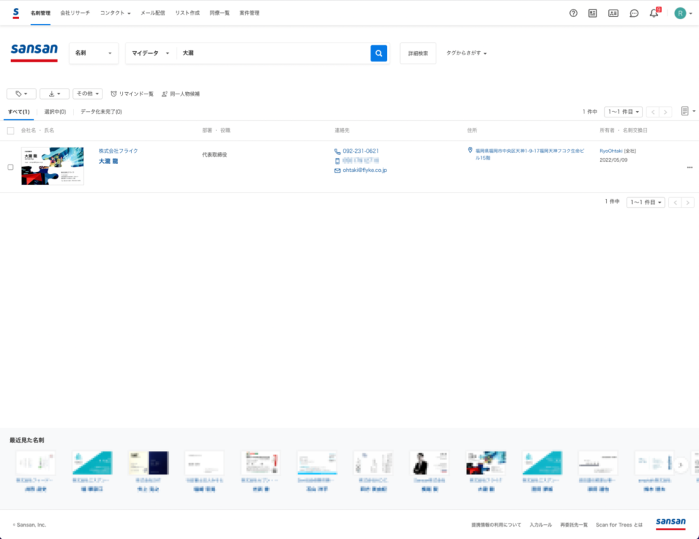Image resolution: width=699 pixels, height=539 pixels.
Task: Expand the コンタクト menu
Action: tap(115, 13)
